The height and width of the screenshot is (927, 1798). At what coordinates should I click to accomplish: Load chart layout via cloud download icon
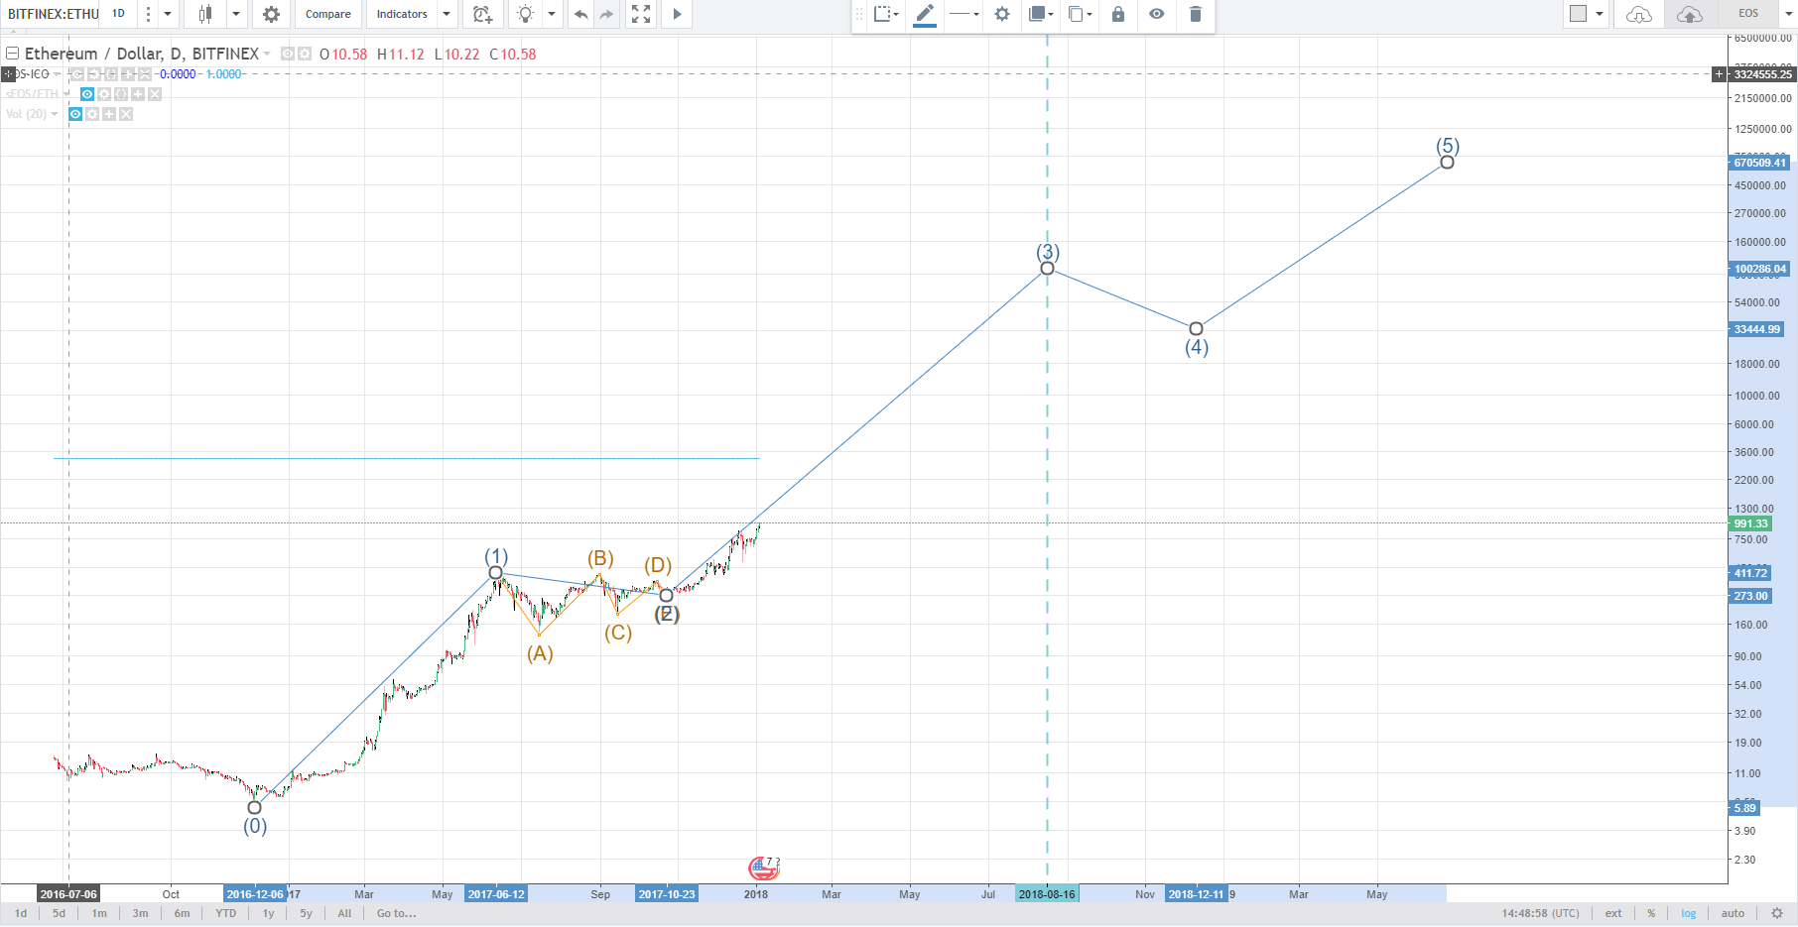click(1639, 14)
